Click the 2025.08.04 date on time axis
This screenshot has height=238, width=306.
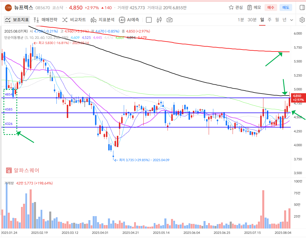283,233
